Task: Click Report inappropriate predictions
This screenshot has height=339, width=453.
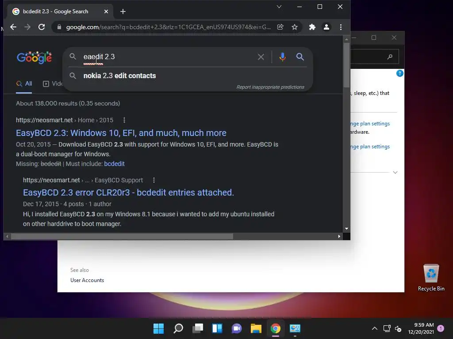Action: pos(270,87)
